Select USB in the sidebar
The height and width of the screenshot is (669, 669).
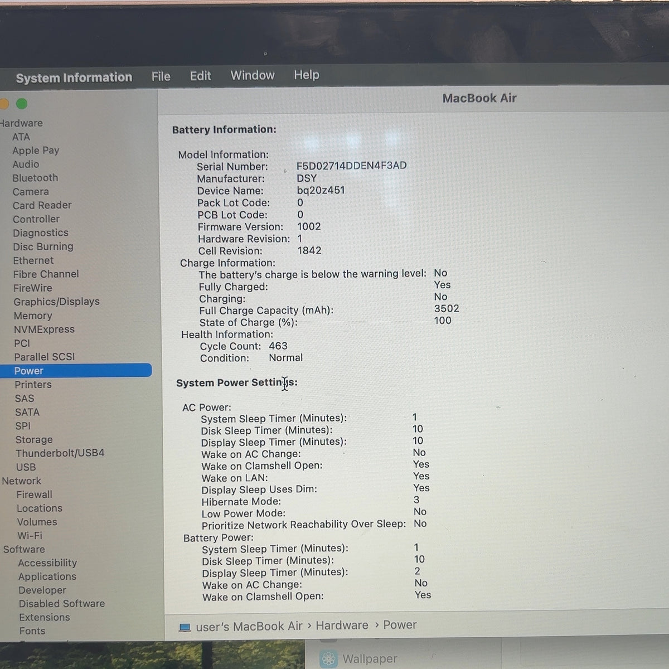coord(26,467)
